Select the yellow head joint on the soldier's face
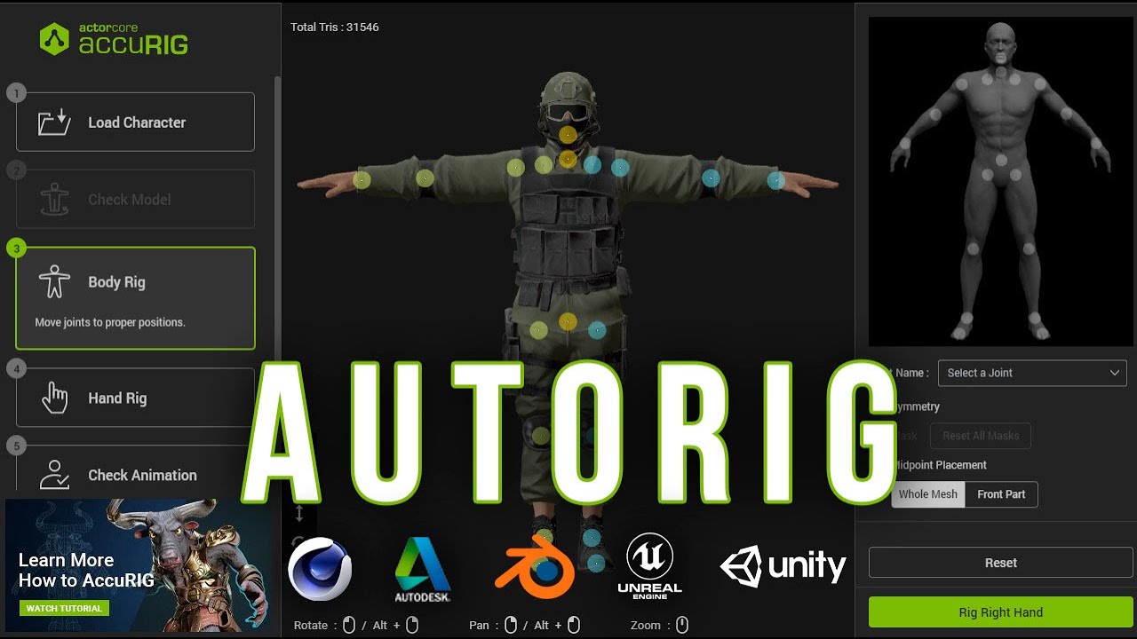Viewport: 1137px width, 639px height. (x=568, y=134)
